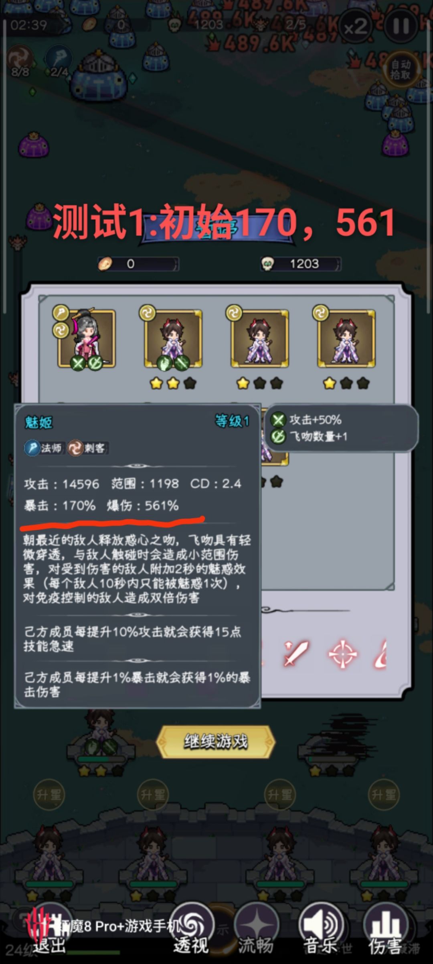Image resolution: width=433 pixels, height=964 pixels.
Task: Select the 魅姬 hero portrait with pink hair
Action: [x=87, y=339]
